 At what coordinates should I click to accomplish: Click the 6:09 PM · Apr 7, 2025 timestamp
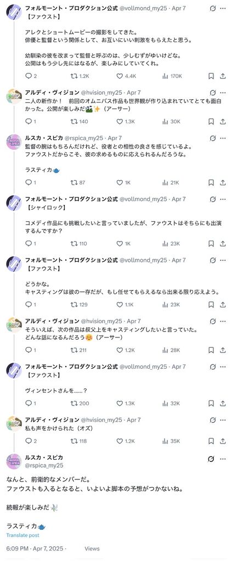tap(35, 548)
